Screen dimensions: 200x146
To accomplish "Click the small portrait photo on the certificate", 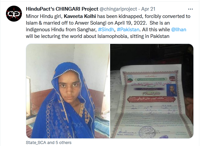I will point(172,90).
